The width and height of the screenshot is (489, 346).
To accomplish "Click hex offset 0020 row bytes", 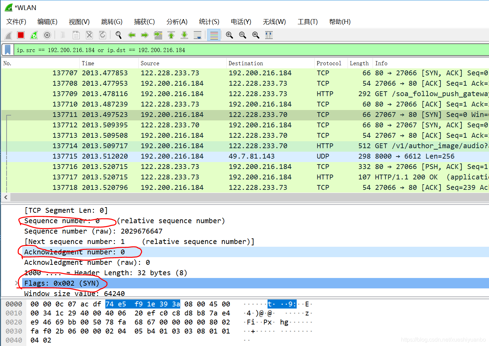I will pyautogui.click(x=130, y=322).
